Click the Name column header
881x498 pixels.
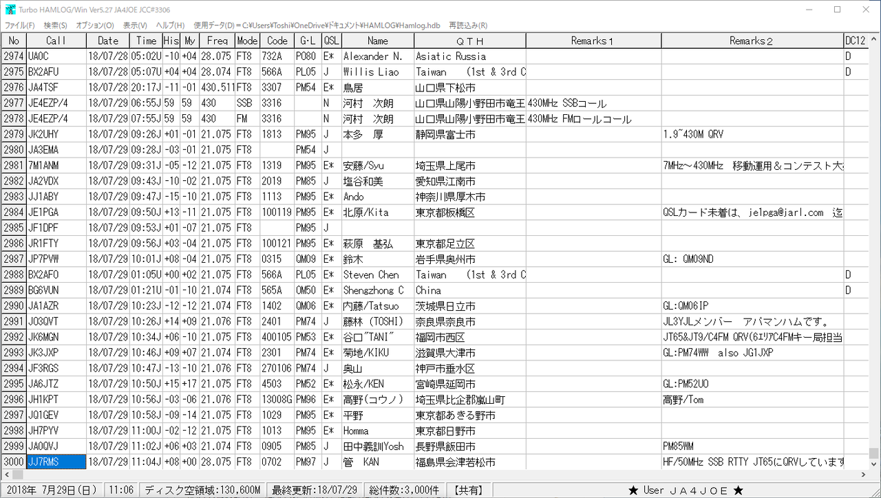[377, 41]
